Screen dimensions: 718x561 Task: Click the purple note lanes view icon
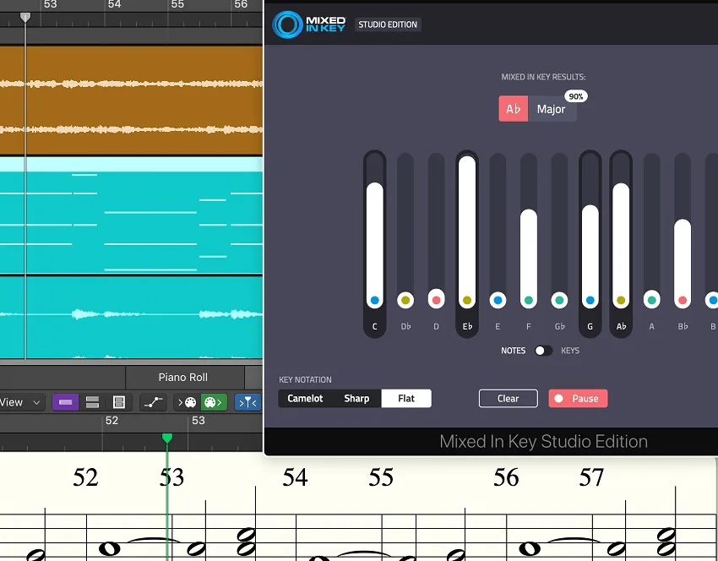point(65,402)
